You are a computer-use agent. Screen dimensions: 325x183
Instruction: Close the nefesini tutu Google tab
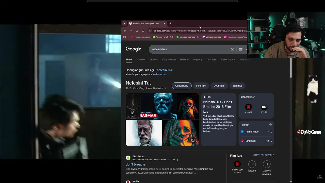click(164, 23)
